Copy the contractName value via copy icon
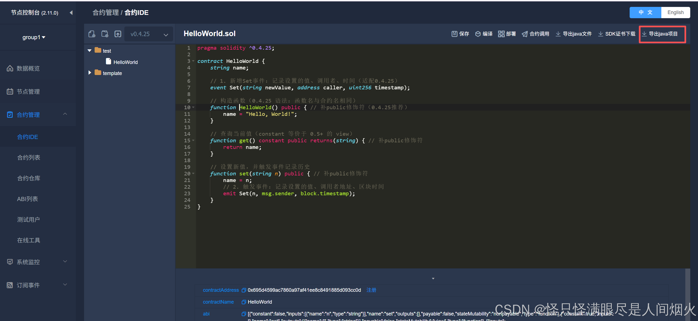The height and width of the screenshot is (321, 698). [244, 302]
